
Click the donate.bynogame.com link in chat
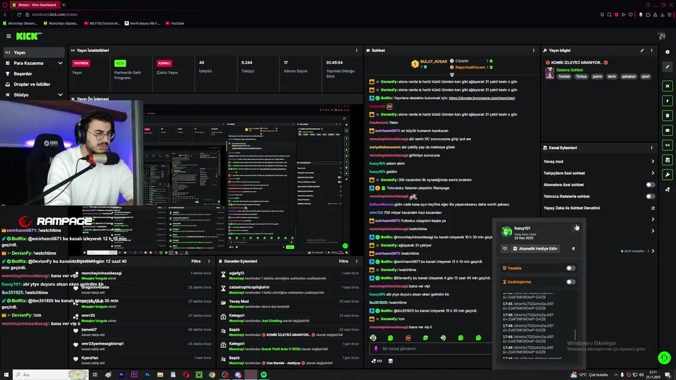click(482, 98)
